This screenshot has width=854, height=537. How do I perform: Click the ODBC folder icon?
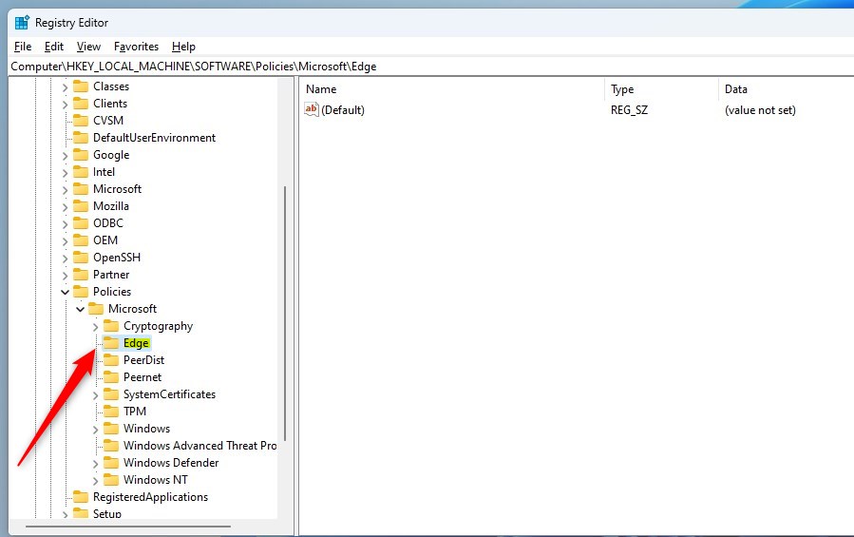(81, 223)
